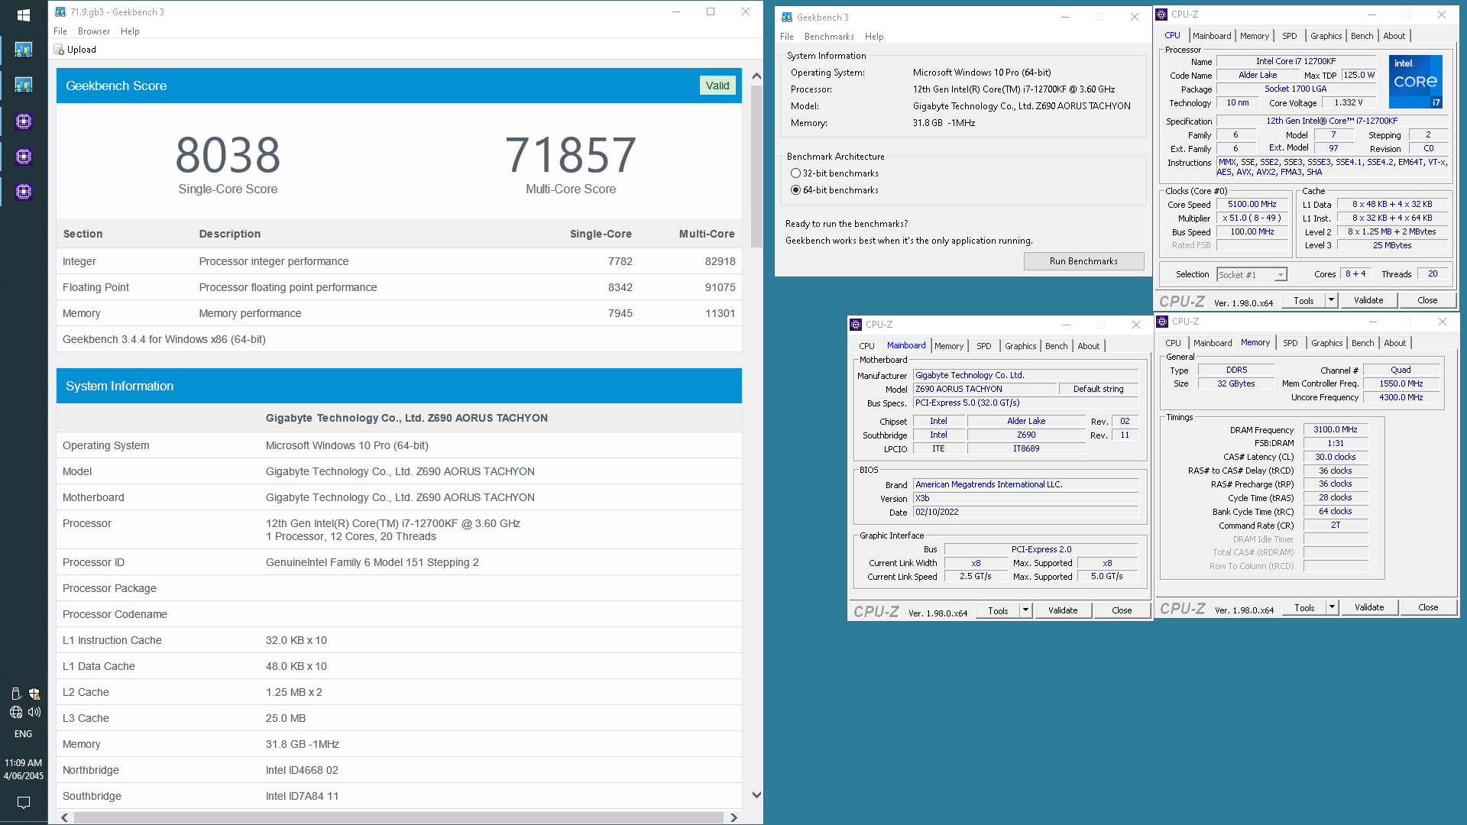1467x825 pixels.
Task: Click DRAM Frequency value 3100.0 MHz
Action: [1335, 429]
